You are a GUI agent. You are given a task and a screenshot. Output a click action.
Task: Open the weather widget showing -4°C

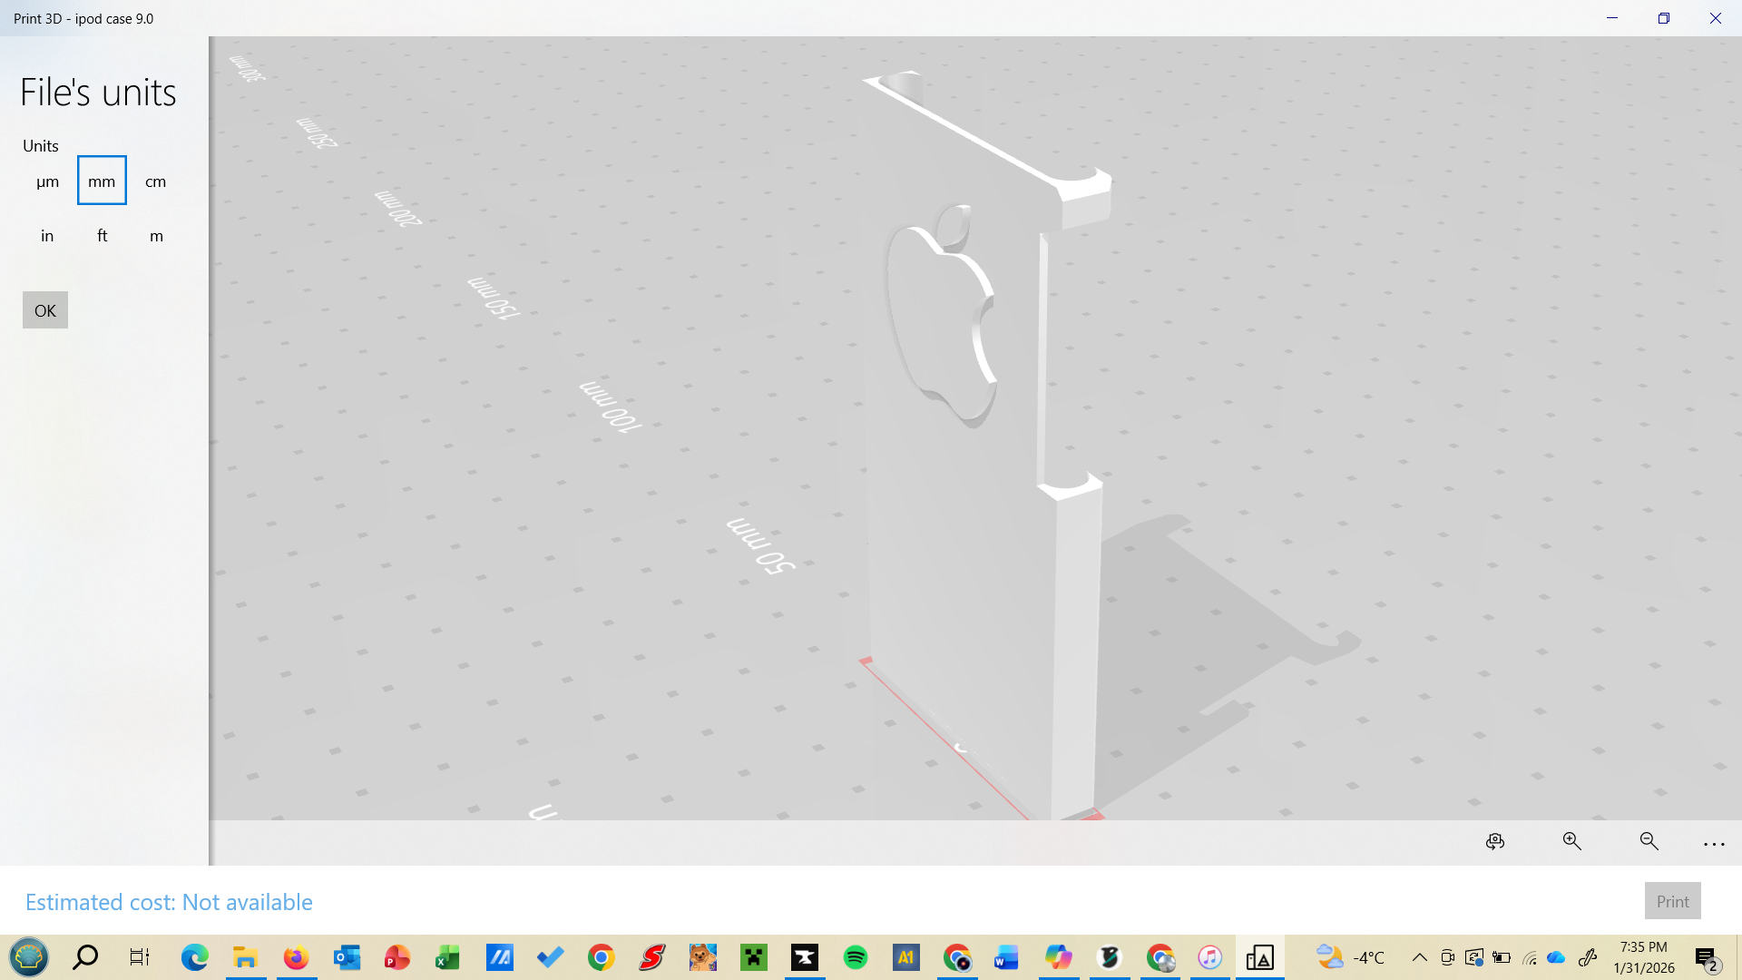coord(1351,957)
